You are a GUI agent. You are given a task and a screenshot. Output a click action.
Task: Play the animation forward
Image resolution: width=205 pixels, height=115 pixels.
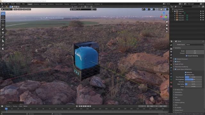click(x=86, y=106)
